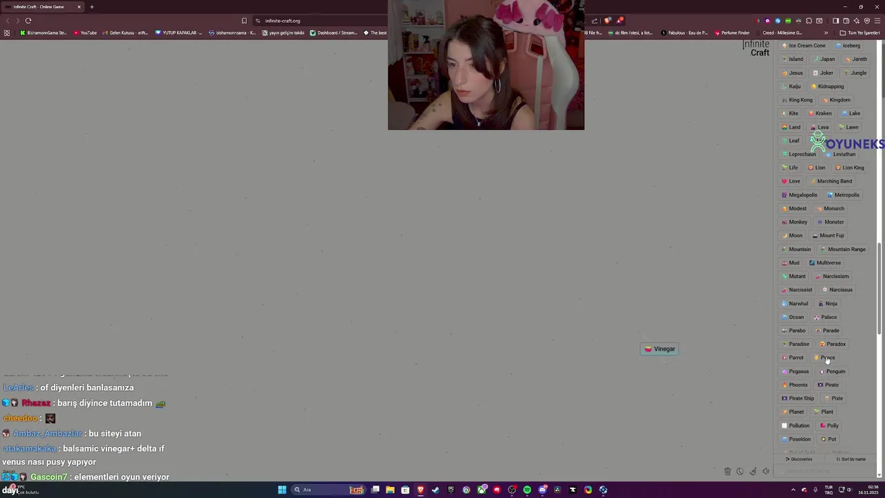
Task: Pick the Narcissus element
Action: [837, 290]
